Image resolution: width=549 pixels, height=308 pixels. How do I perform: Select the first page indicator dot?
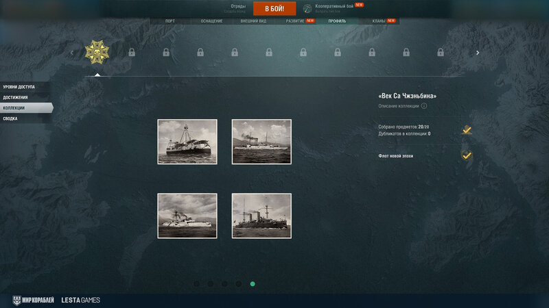click(196, 284)
